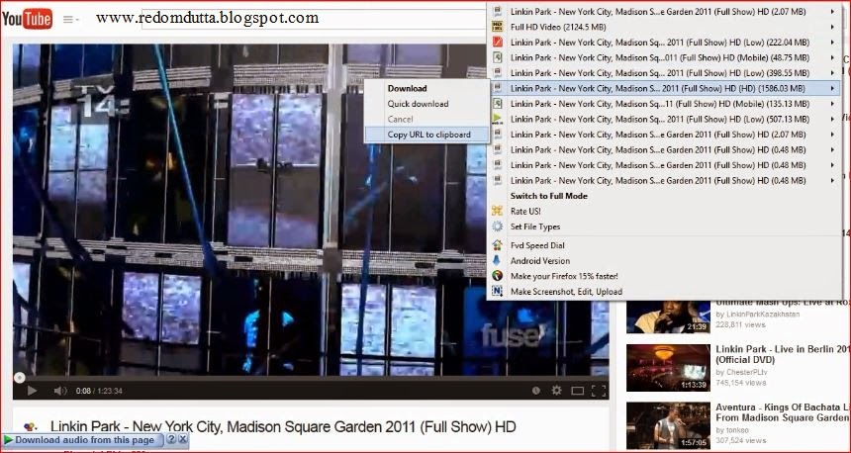Close the Download audio bar with its X
The image size is (851, 453).
click(183, 439)
